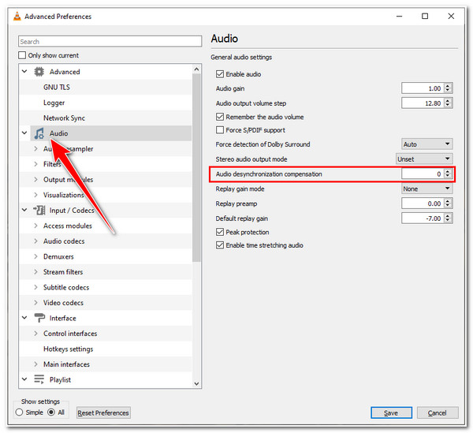The width and height of the screenshot is (473, 433).
Task: Click the Replay preamp value field
Action: click(423, 203)
